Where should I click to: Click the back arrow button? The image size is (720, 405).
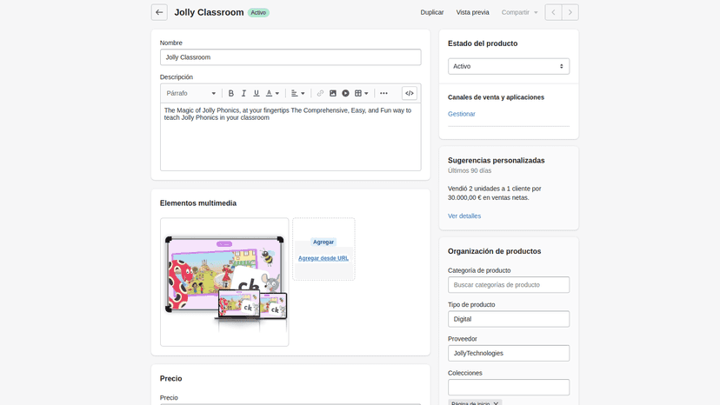pyautogui.click(x=159, y=12)
